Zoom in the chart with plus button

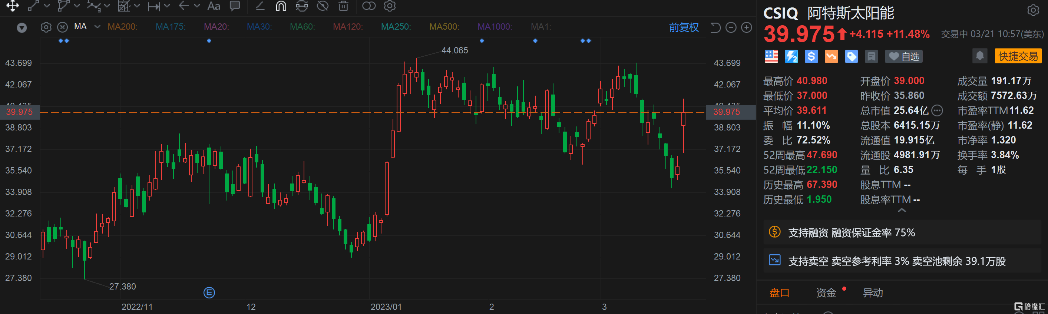tap(747, 27)
